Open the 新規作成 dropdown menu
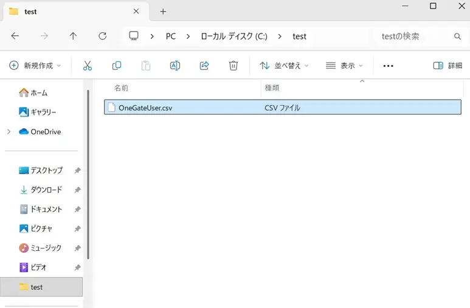This screenshot has width=470, height=308. point(35,66)
